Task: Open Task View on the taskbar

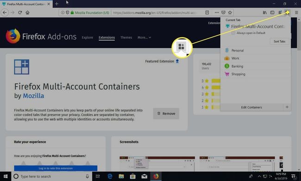Action: (x=98, y=176)
